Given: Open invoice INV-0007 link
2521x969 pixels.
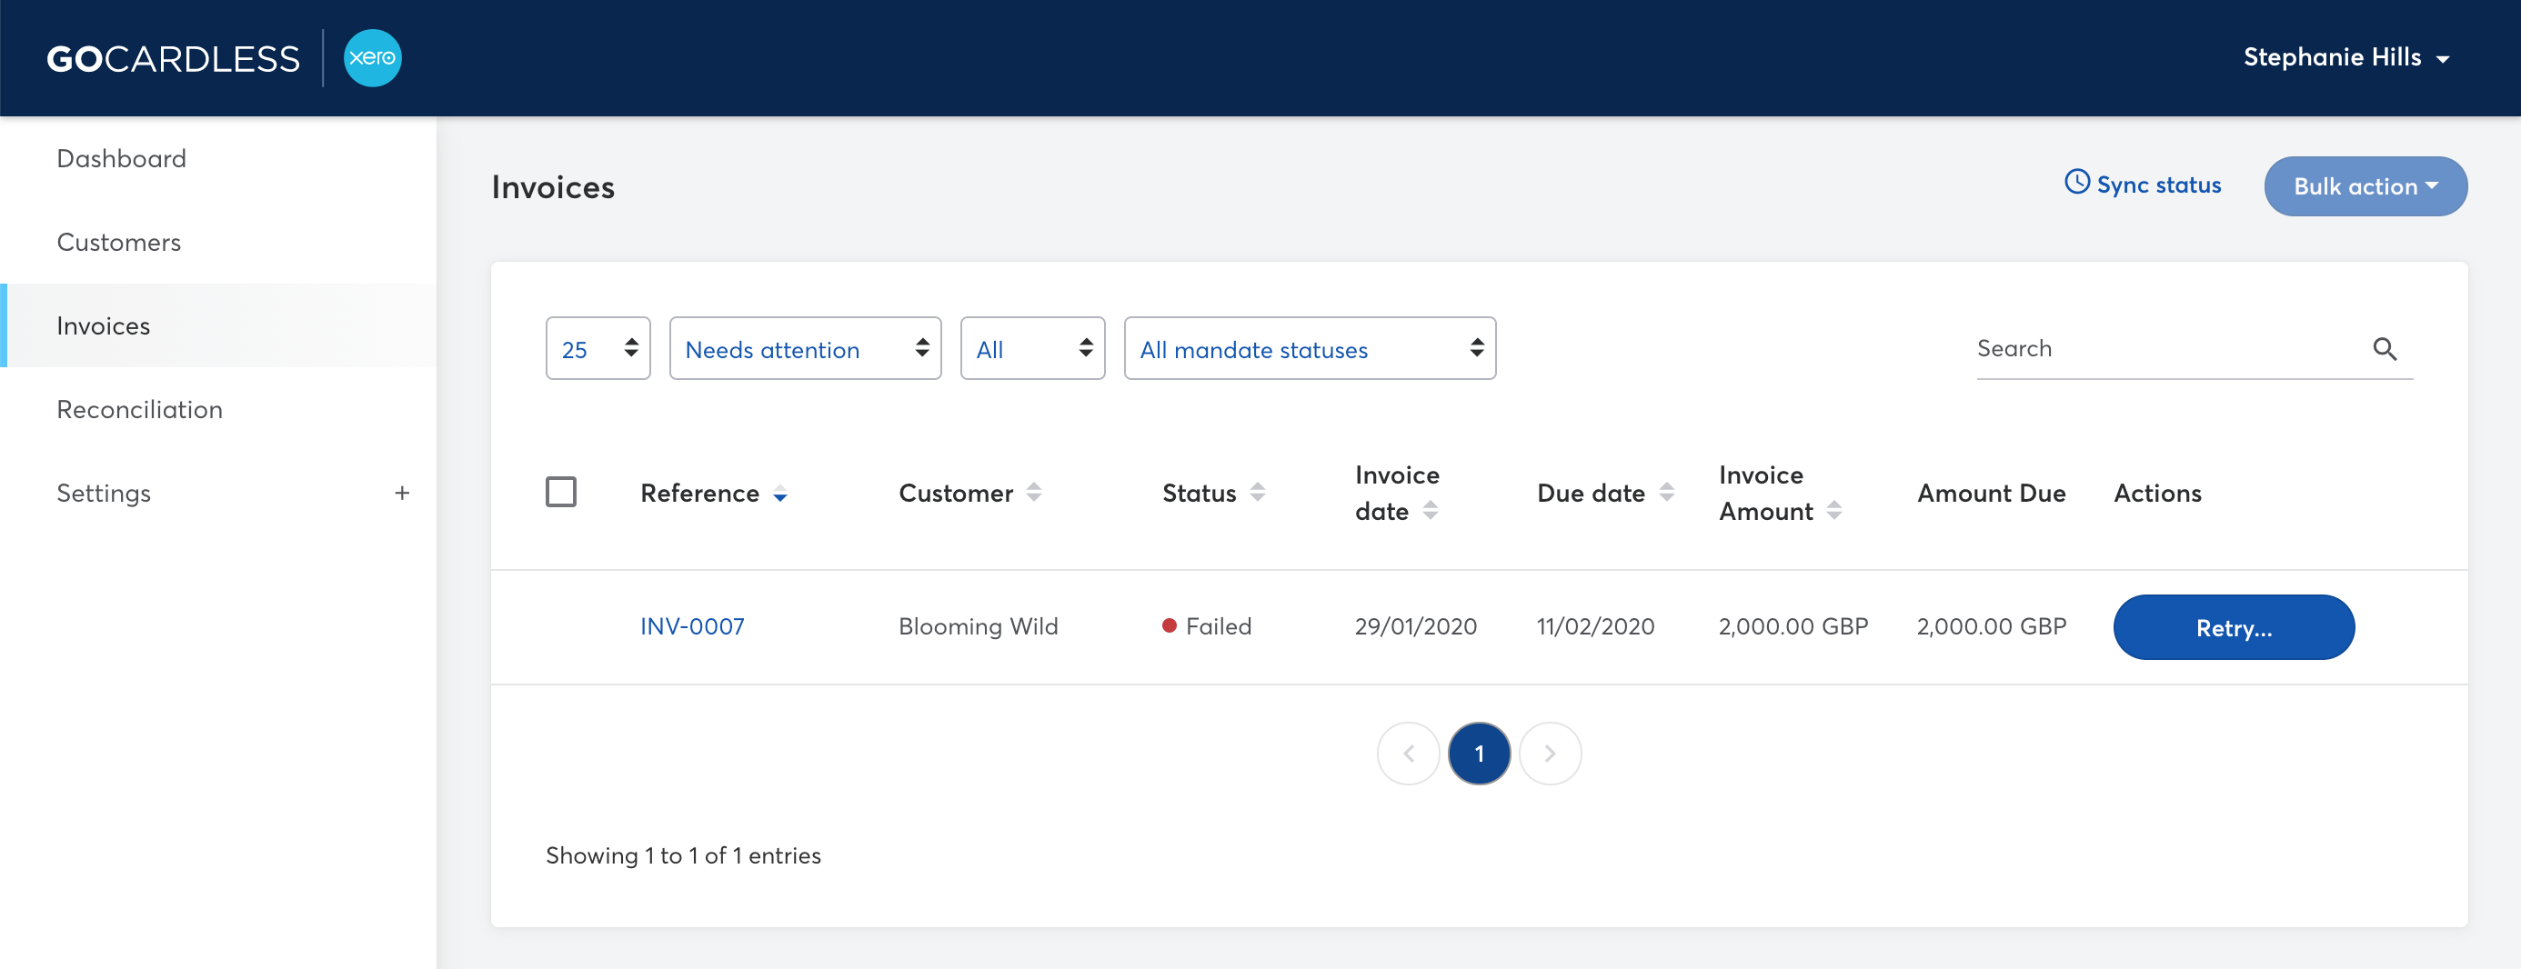Looking at the screenshot, I should tap(692, 627).
